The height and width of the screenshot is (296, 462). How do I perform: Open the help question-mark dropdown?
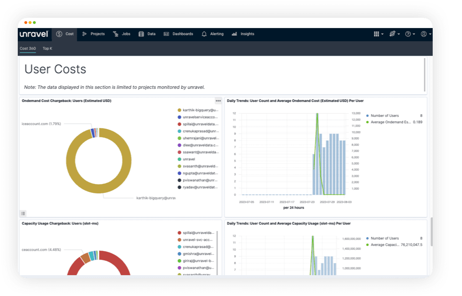coord(410,34)
